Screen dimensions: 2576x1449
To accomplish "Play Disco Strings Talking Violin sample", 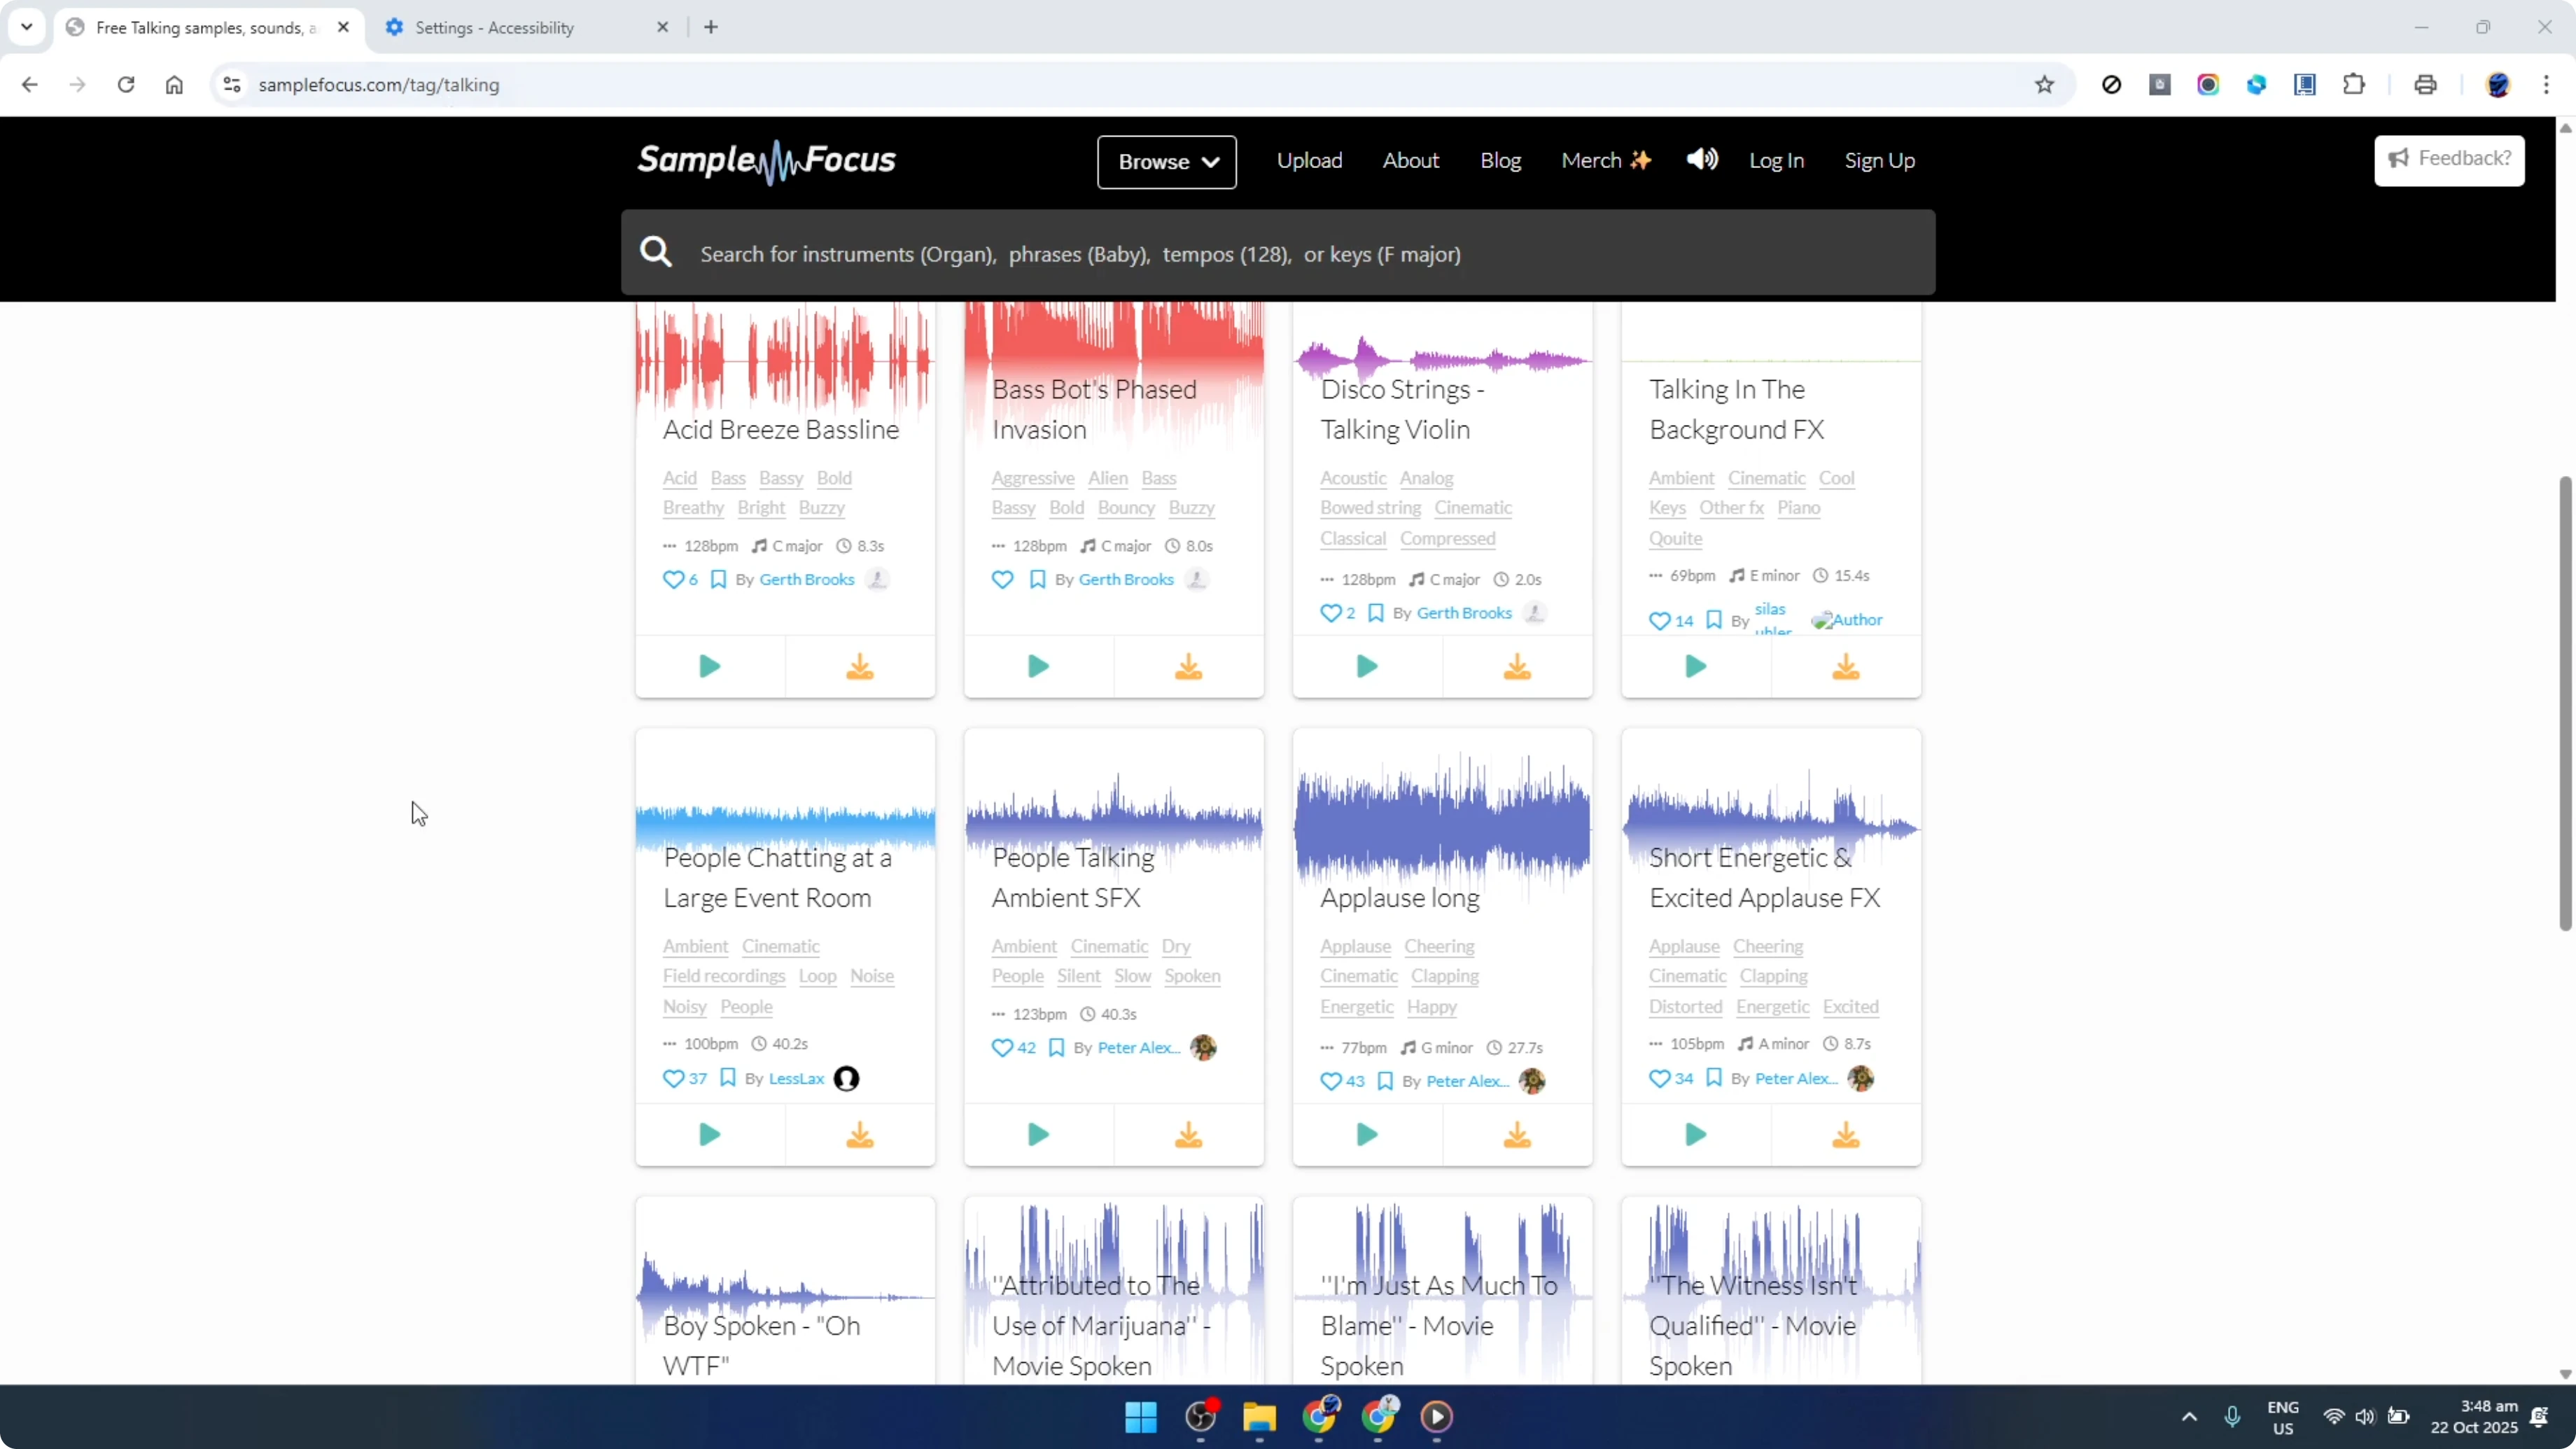I will point(1367,666).
